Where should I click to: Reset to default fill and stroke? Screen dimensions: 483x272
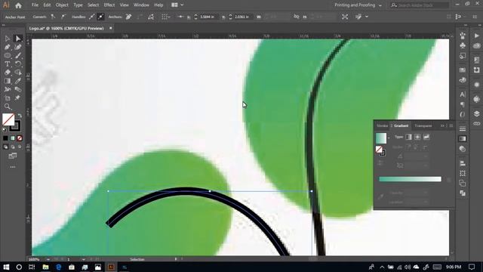point(5,130)
